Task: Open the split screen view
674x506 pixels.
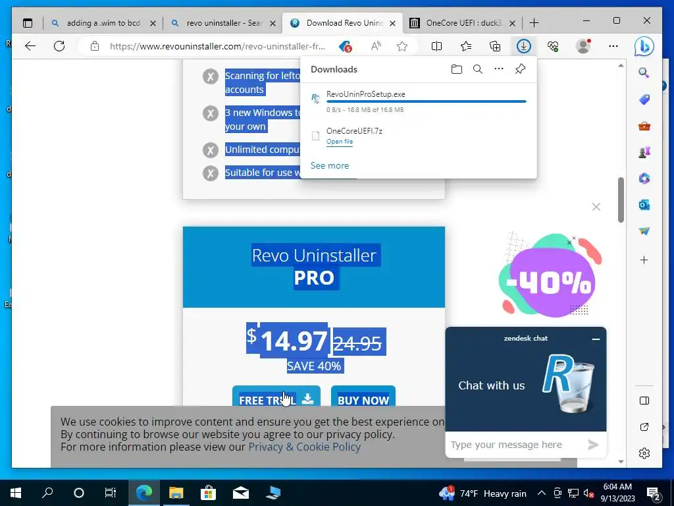Action: point(436,46)
